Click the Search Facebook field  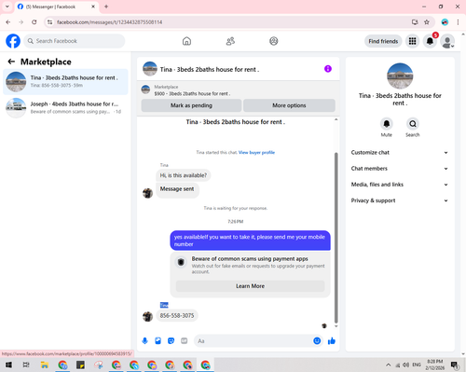point(75,41)
